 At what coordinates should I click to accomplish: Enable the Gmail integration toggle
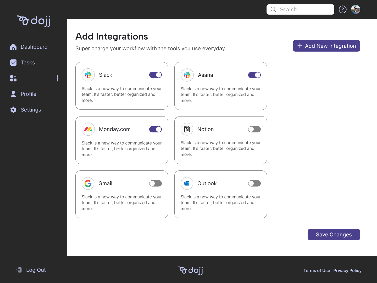click(x=156, y=183)
